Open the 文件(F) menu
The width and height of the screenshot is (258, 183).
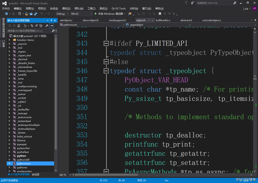click(x=6, y=9)
